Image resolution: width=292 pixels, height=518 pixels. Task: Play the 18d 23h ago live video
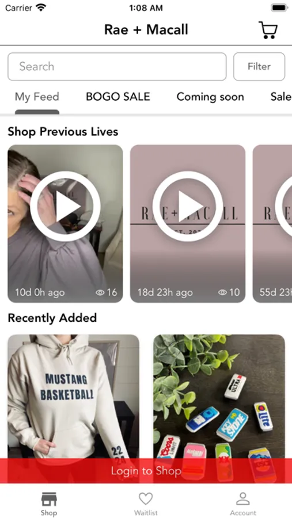[x=188, y=206]
